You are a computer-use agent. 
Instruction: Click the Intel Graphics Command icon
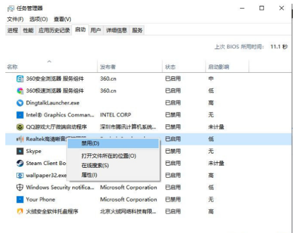pos(20,115)
